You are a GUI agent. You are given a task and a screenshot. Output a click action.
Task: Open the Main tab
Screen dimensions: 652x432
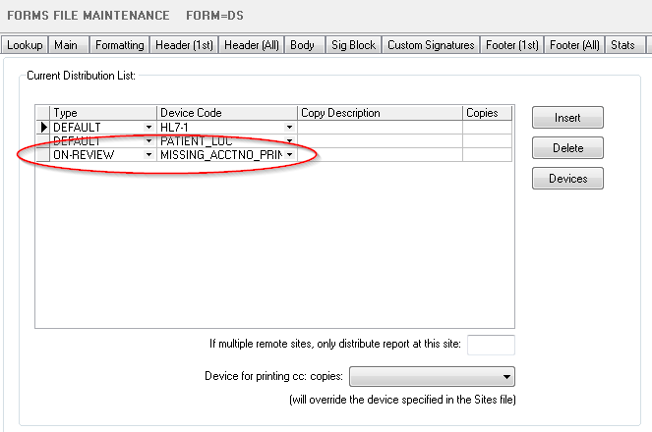coord(66,45)
